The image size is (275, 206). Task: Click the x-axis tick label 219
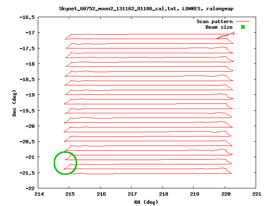pyautogui.click(x=195, y=194)
